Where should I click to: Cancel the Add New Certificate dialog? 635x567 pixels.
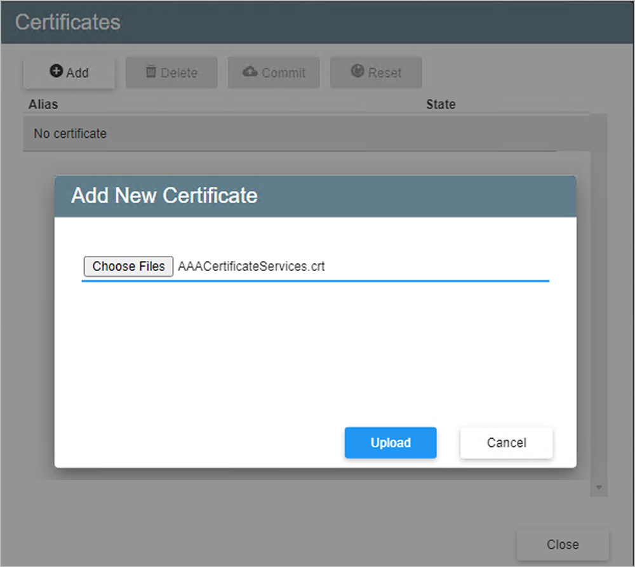(506, 443)
